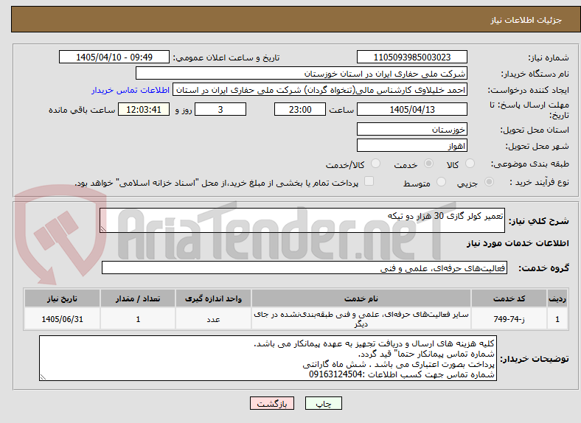The height and width of the screenshot is (423, 581).
Task: Click the شرح کلي نیاز label
Action: pyautogui.click(x=538, y=221)
